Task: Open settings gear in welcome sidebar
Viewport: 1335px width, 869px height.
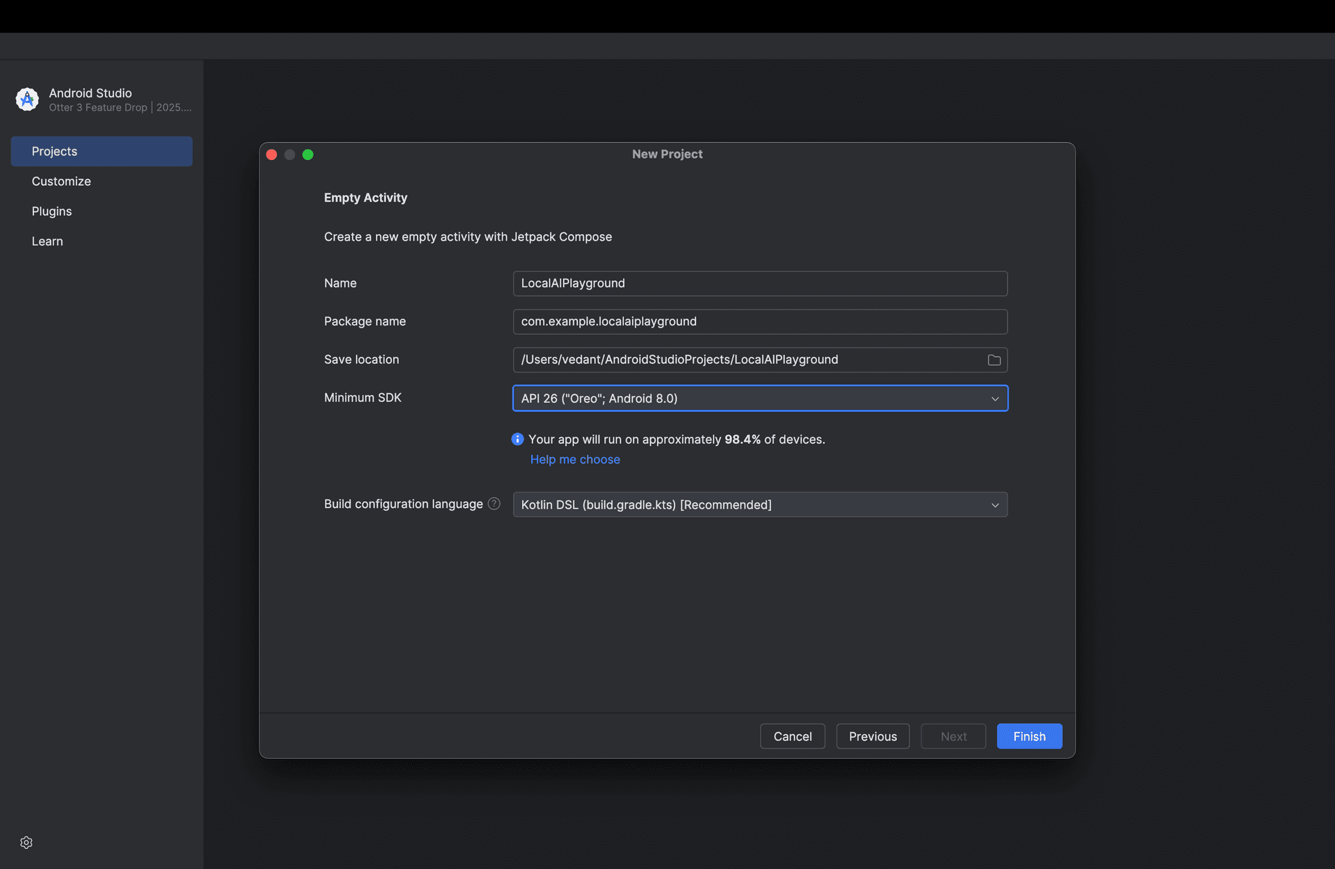Action: 26,843
